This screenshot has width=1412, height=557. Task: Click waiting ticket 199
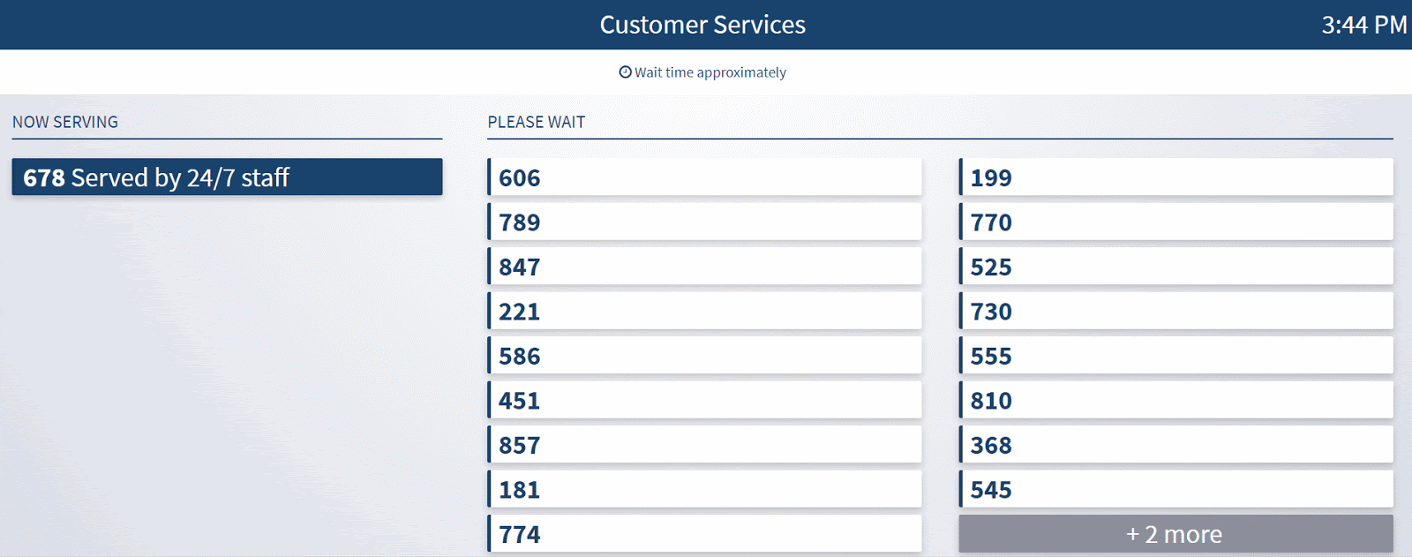(x=1175, y=177)
